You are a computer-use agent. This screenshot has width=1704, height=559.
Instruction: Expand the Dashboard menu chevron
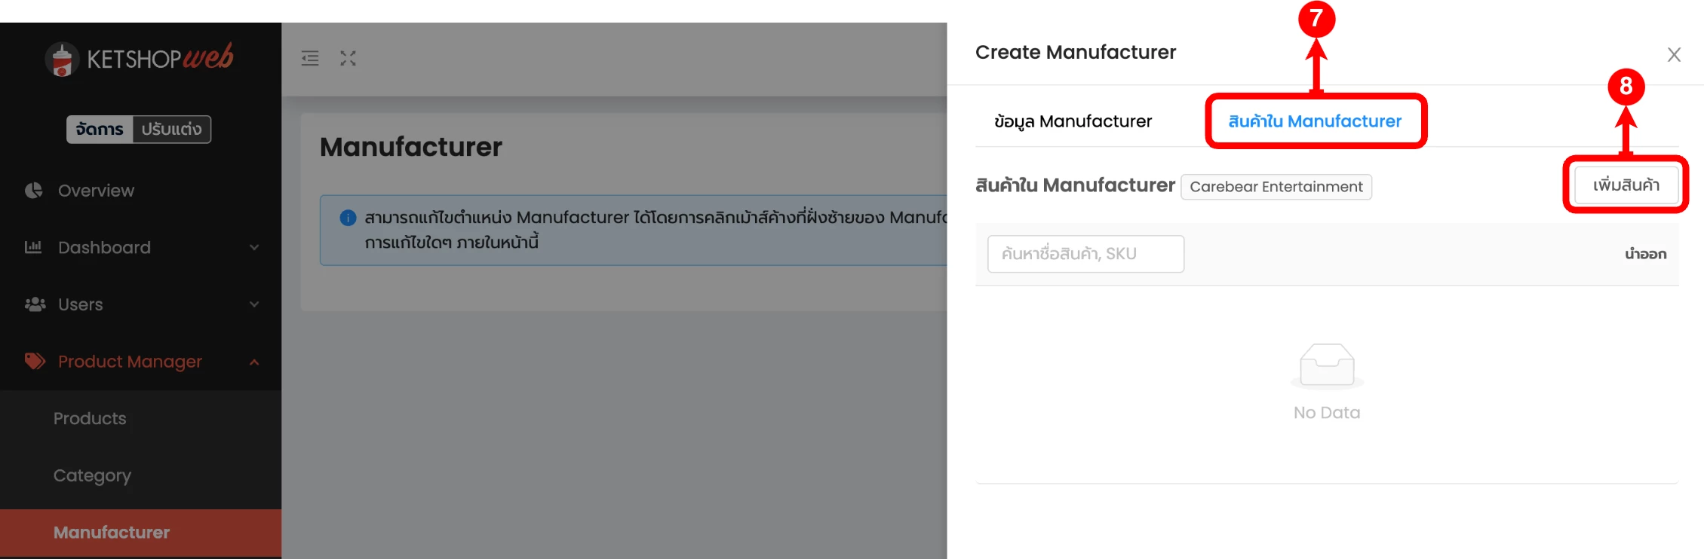pyautogui.click(x=254, y=247)
